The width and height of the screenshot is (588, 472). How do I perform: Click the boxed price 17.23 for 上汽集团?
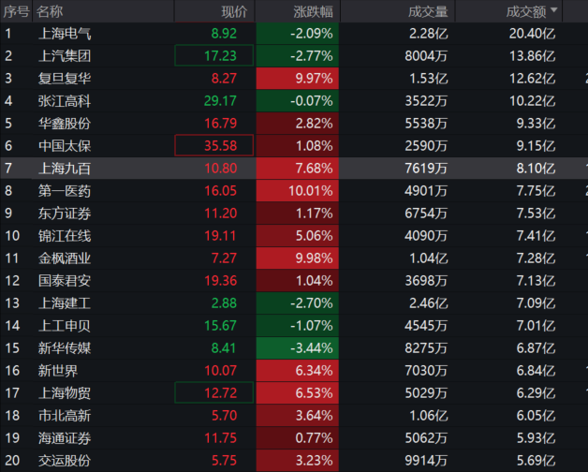tap(214, 55)
